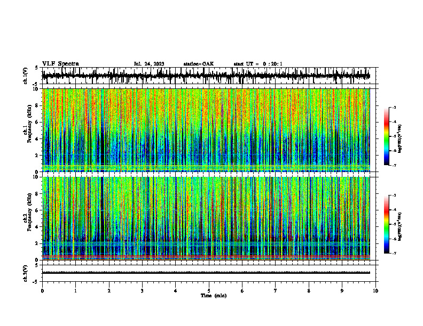This screenshot has width=423, height=326.
Task: Click the station=GAK label
Action: 199,64
